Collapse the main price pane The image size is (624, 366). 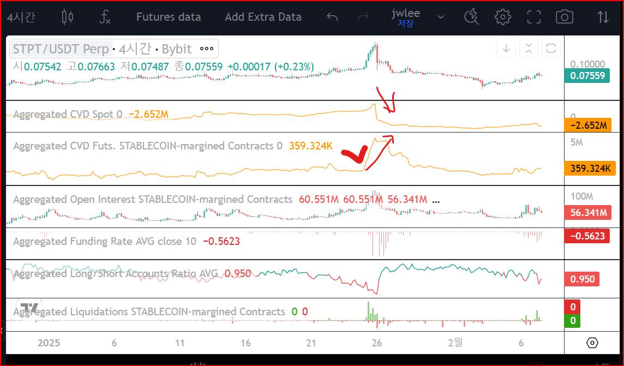click(529, 49)
